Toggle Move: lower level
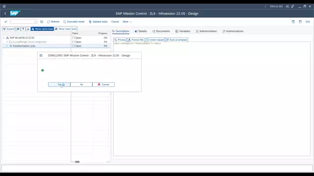314x176 pixels. [66, 29]
